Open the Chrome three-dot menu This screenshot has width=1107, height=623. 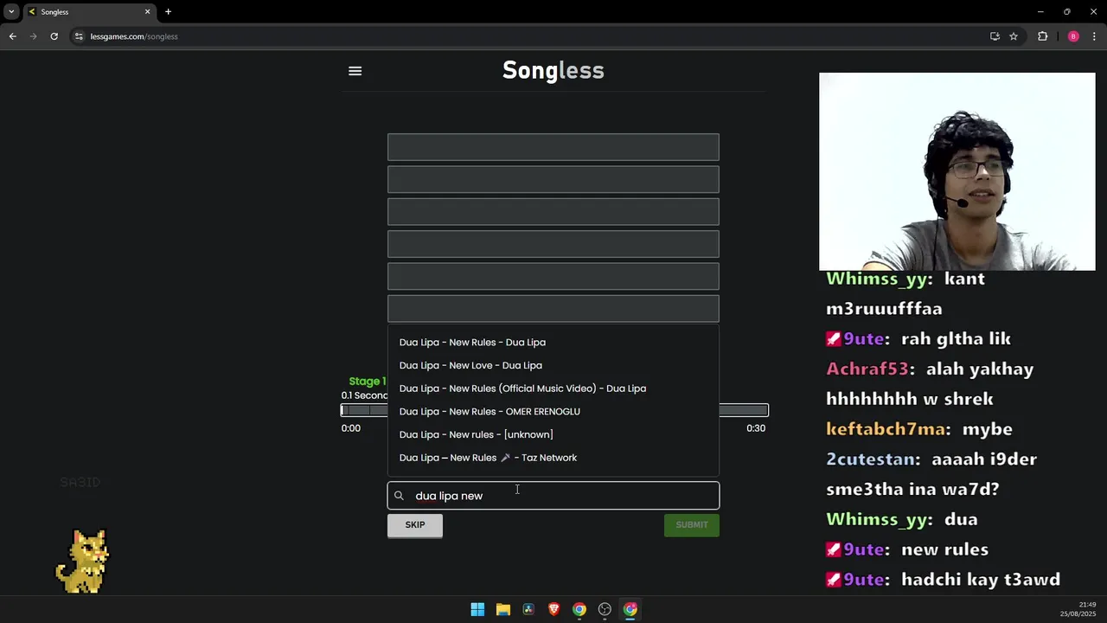(x=1094, y=36)
